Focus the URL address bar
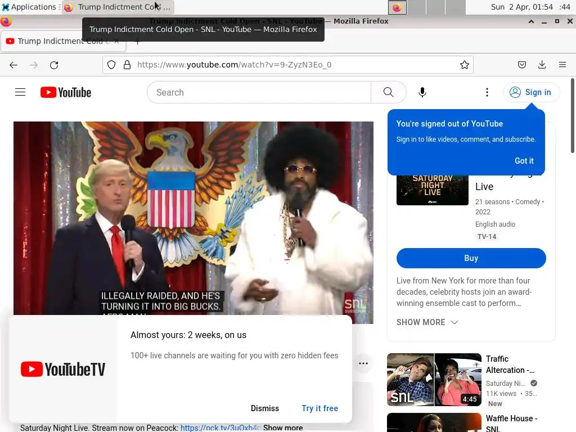 click(x=287, y=65)
